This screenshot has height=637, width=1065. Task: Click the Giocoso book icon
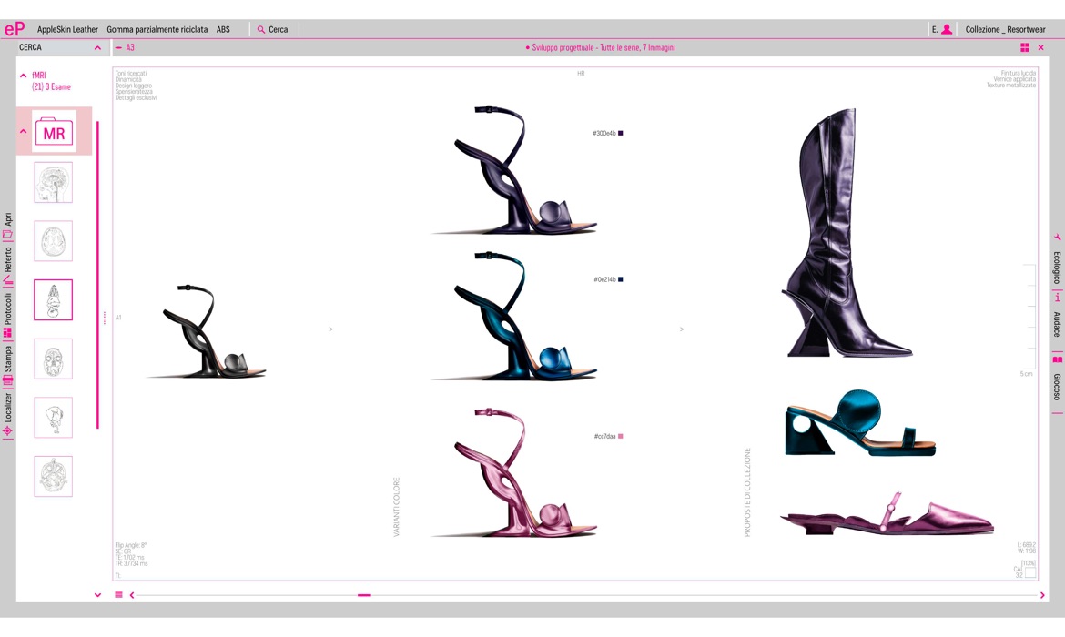coord(1057,359)
